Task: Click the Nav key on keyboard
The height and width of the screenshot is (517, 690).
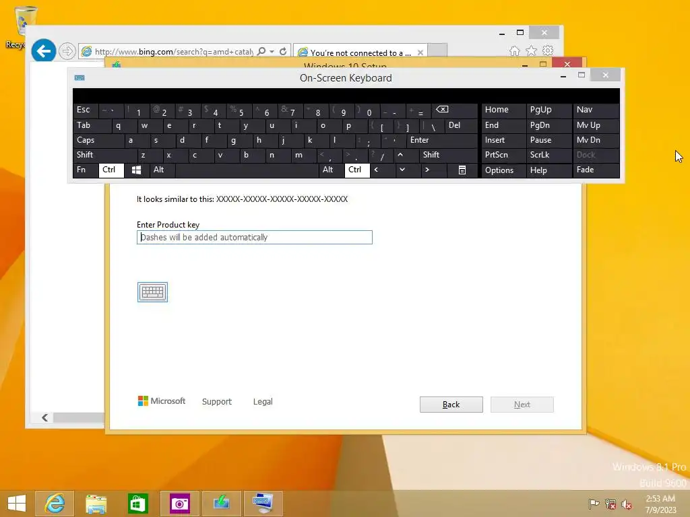Action: pos(596,110)
